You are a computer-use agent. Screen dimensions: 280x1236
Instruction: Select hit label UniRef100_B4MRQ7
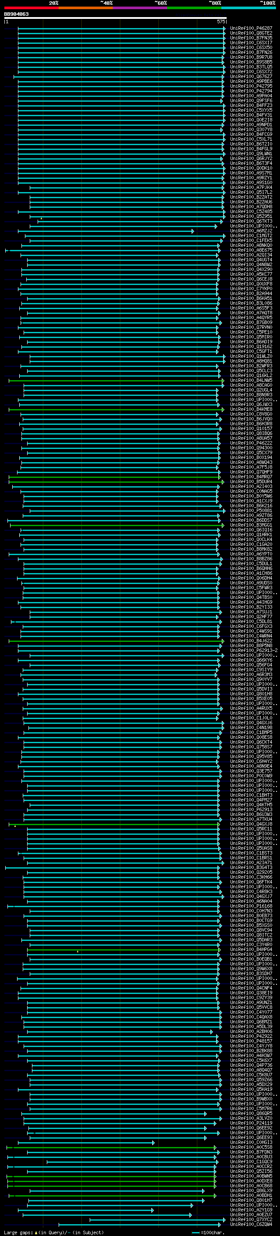click(251, 477)
